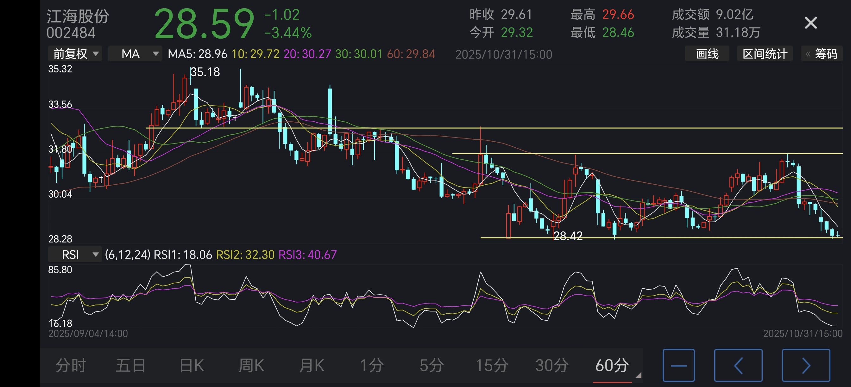The image size is (851, 387).
Task: Switch to 月K monthly chart tab
Action: coord(311,365)
